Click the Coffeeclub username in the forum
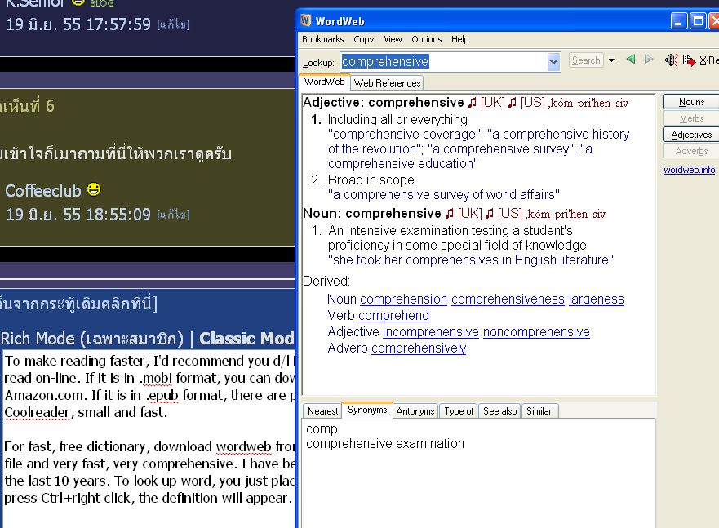This screenshot has height=528, width=719. click(43, 191)
